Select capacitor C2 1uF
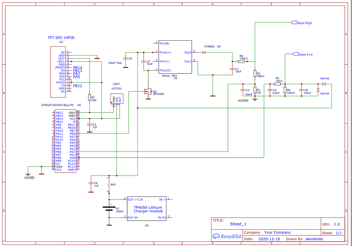 pyautogui.click(x=90, y=125)
